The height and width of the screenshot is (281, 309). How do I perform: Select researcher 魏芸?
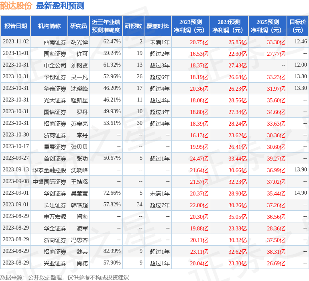click(82, 252)
